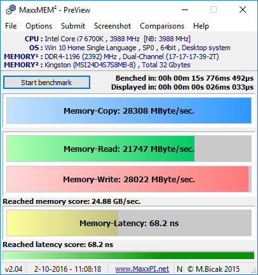Click the MaxxMEM gear app icon

(11, 10)
